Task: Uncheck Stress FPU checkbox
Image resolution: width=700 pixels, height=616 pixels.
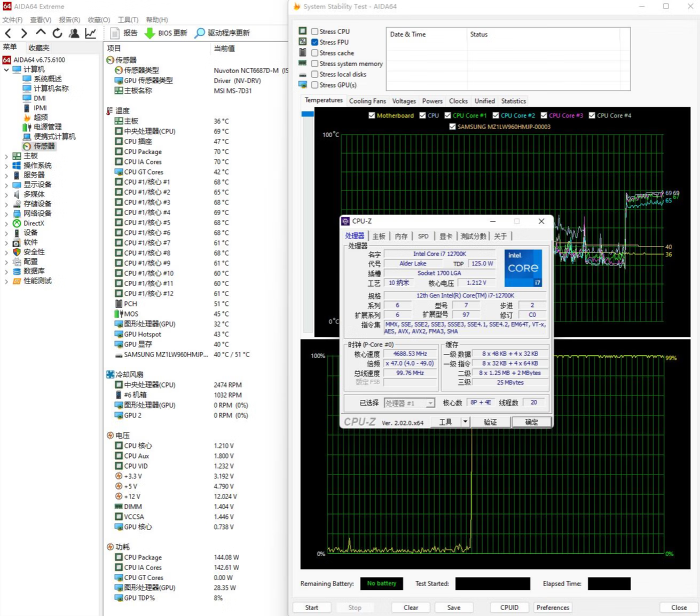Action: click(x=315, y=42)
